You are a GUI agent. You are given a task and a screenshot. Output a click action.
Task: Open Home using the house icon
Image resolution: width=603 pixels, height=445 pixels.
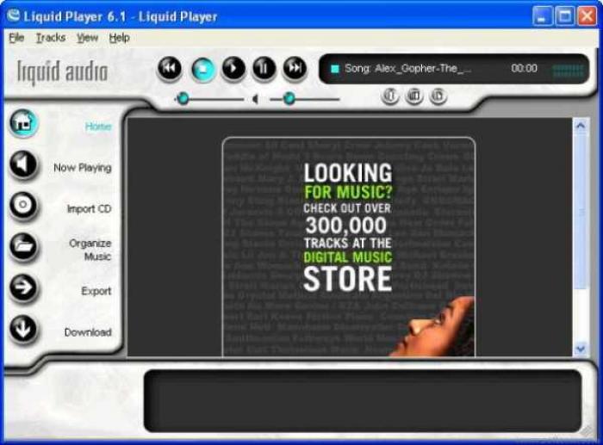click(x=23, y=123)
